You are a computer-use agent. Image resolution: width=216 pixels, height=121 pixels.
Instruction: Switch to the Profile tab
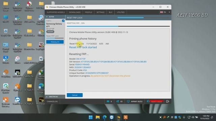click(x=88, y=12)
